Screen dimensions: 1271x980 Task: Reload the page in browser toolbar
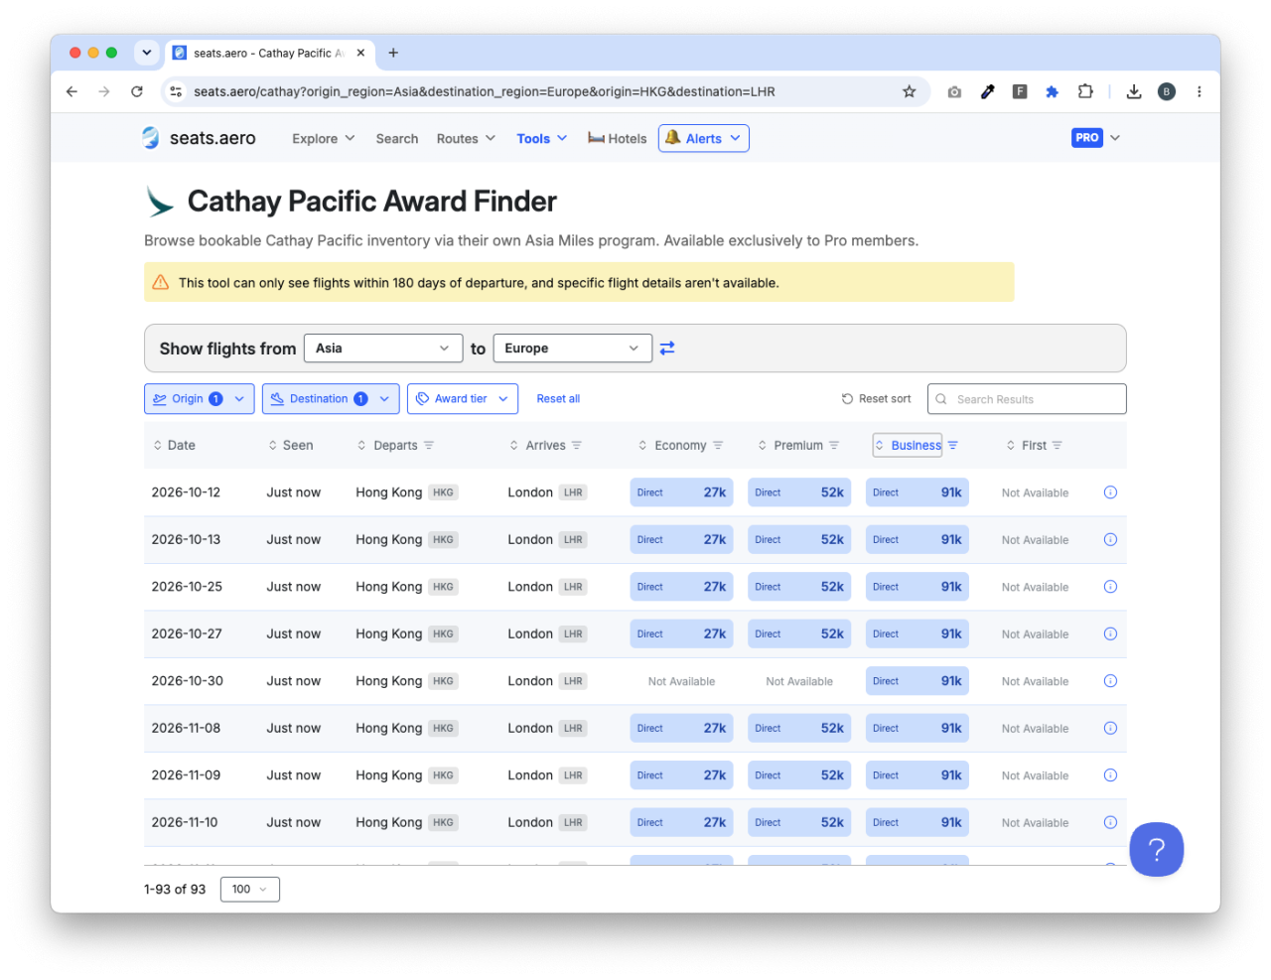pyautogui.click(x=137, y=91)
